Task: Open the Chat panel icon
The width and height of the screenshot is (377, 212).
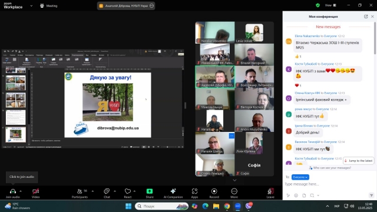Action: [x=107, y=191]
